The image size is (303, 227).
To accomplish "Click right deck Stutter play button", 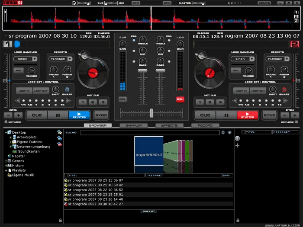I will point(247,115).
